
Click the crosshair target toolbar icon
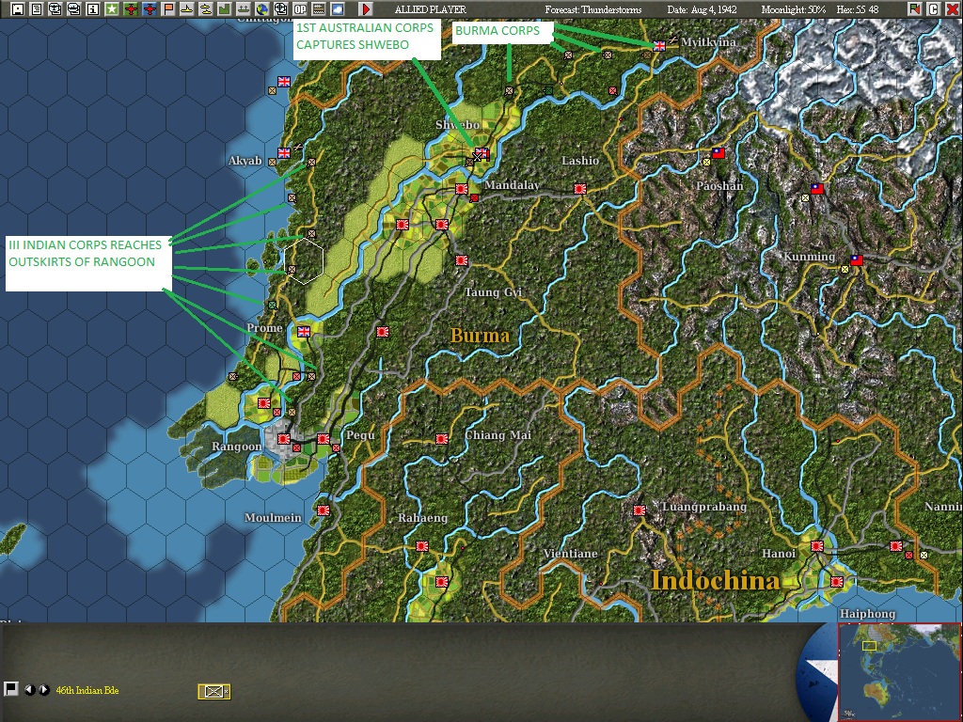click(280, 8)
